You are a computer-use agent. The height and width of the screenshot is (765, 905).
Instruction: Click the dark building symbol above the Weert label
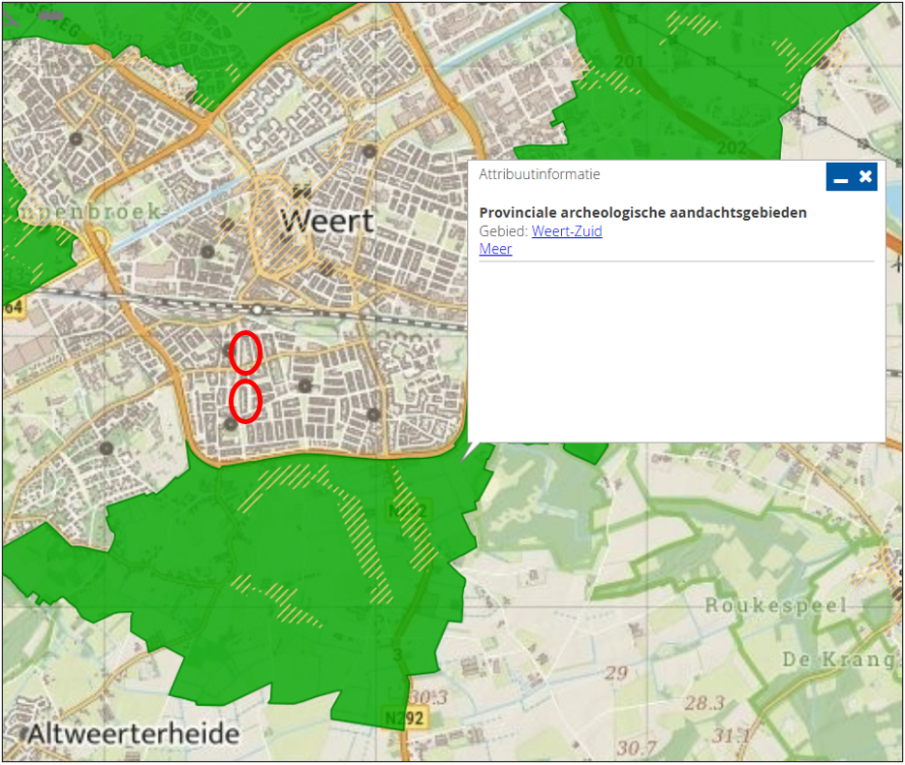300,190
